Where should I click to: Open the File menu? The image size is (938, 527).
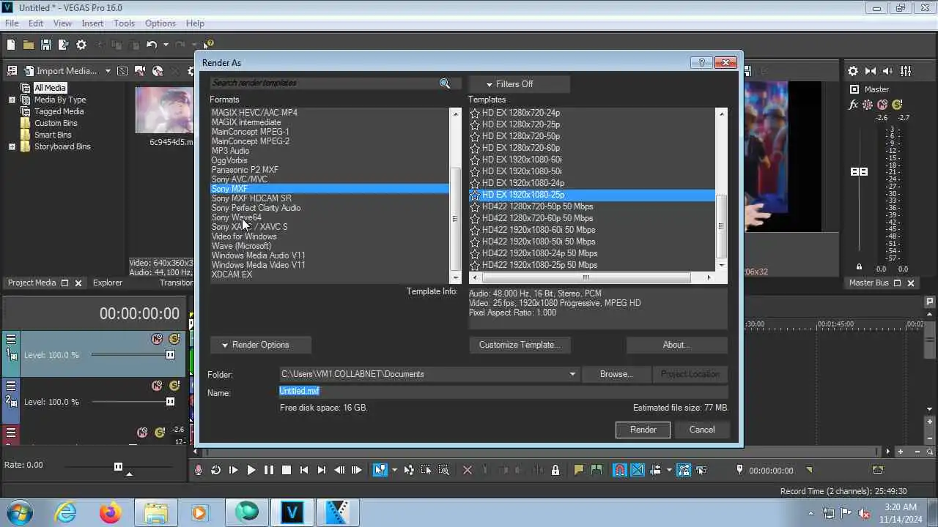pos(12,23)
